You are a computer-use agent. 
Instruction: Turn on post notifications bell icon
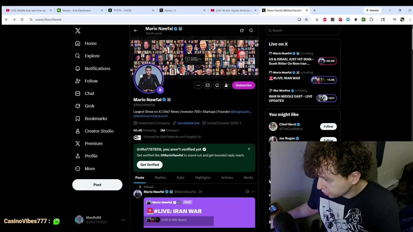(217, 85)
